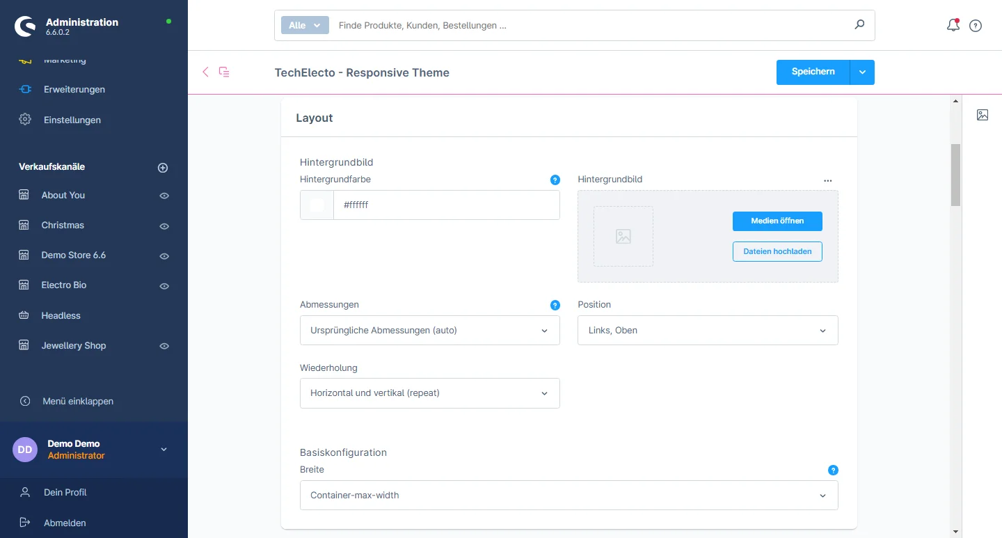Open the help question mark icon in header

click(x=976, y=26)
